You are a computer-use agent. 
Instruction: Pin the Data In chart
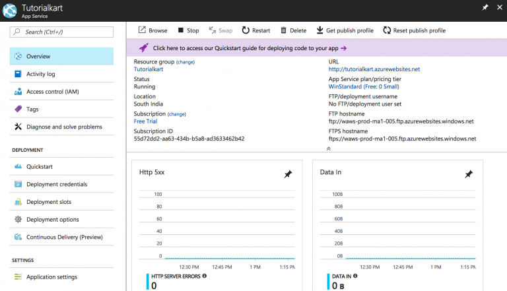point(469,174)
